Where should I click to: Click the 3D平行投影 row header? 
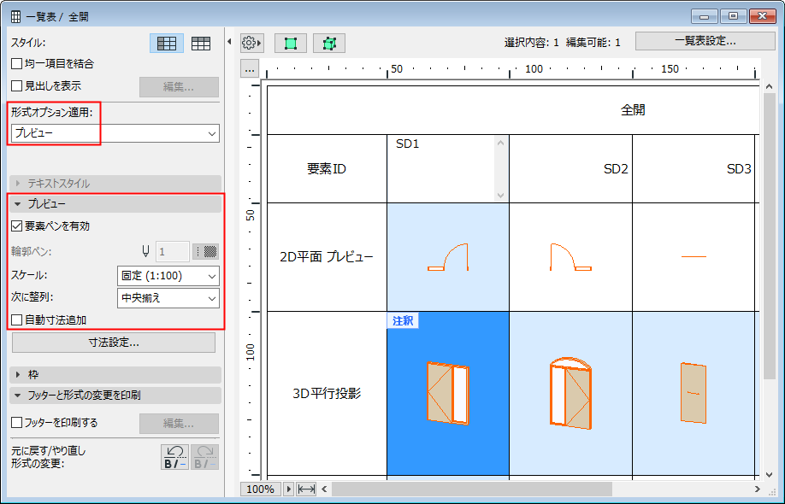click(327, 394)
